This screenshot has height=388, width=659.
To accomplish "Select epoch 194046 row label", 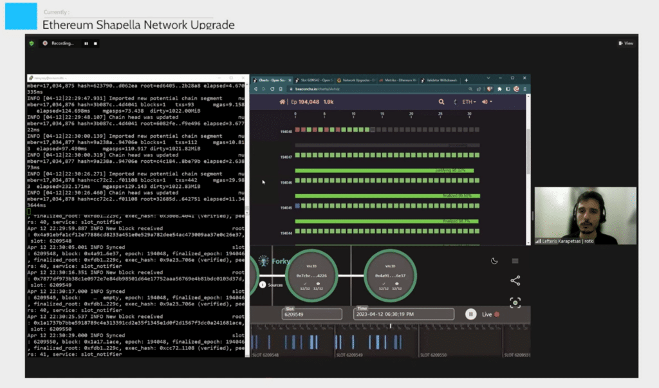I will [286, 183].
